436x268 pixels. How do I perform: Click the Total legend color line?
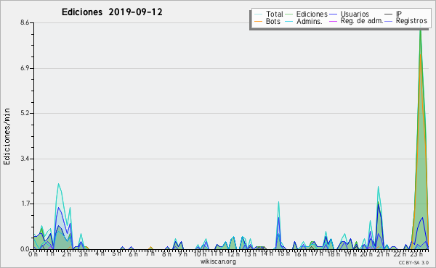[258, 14]
